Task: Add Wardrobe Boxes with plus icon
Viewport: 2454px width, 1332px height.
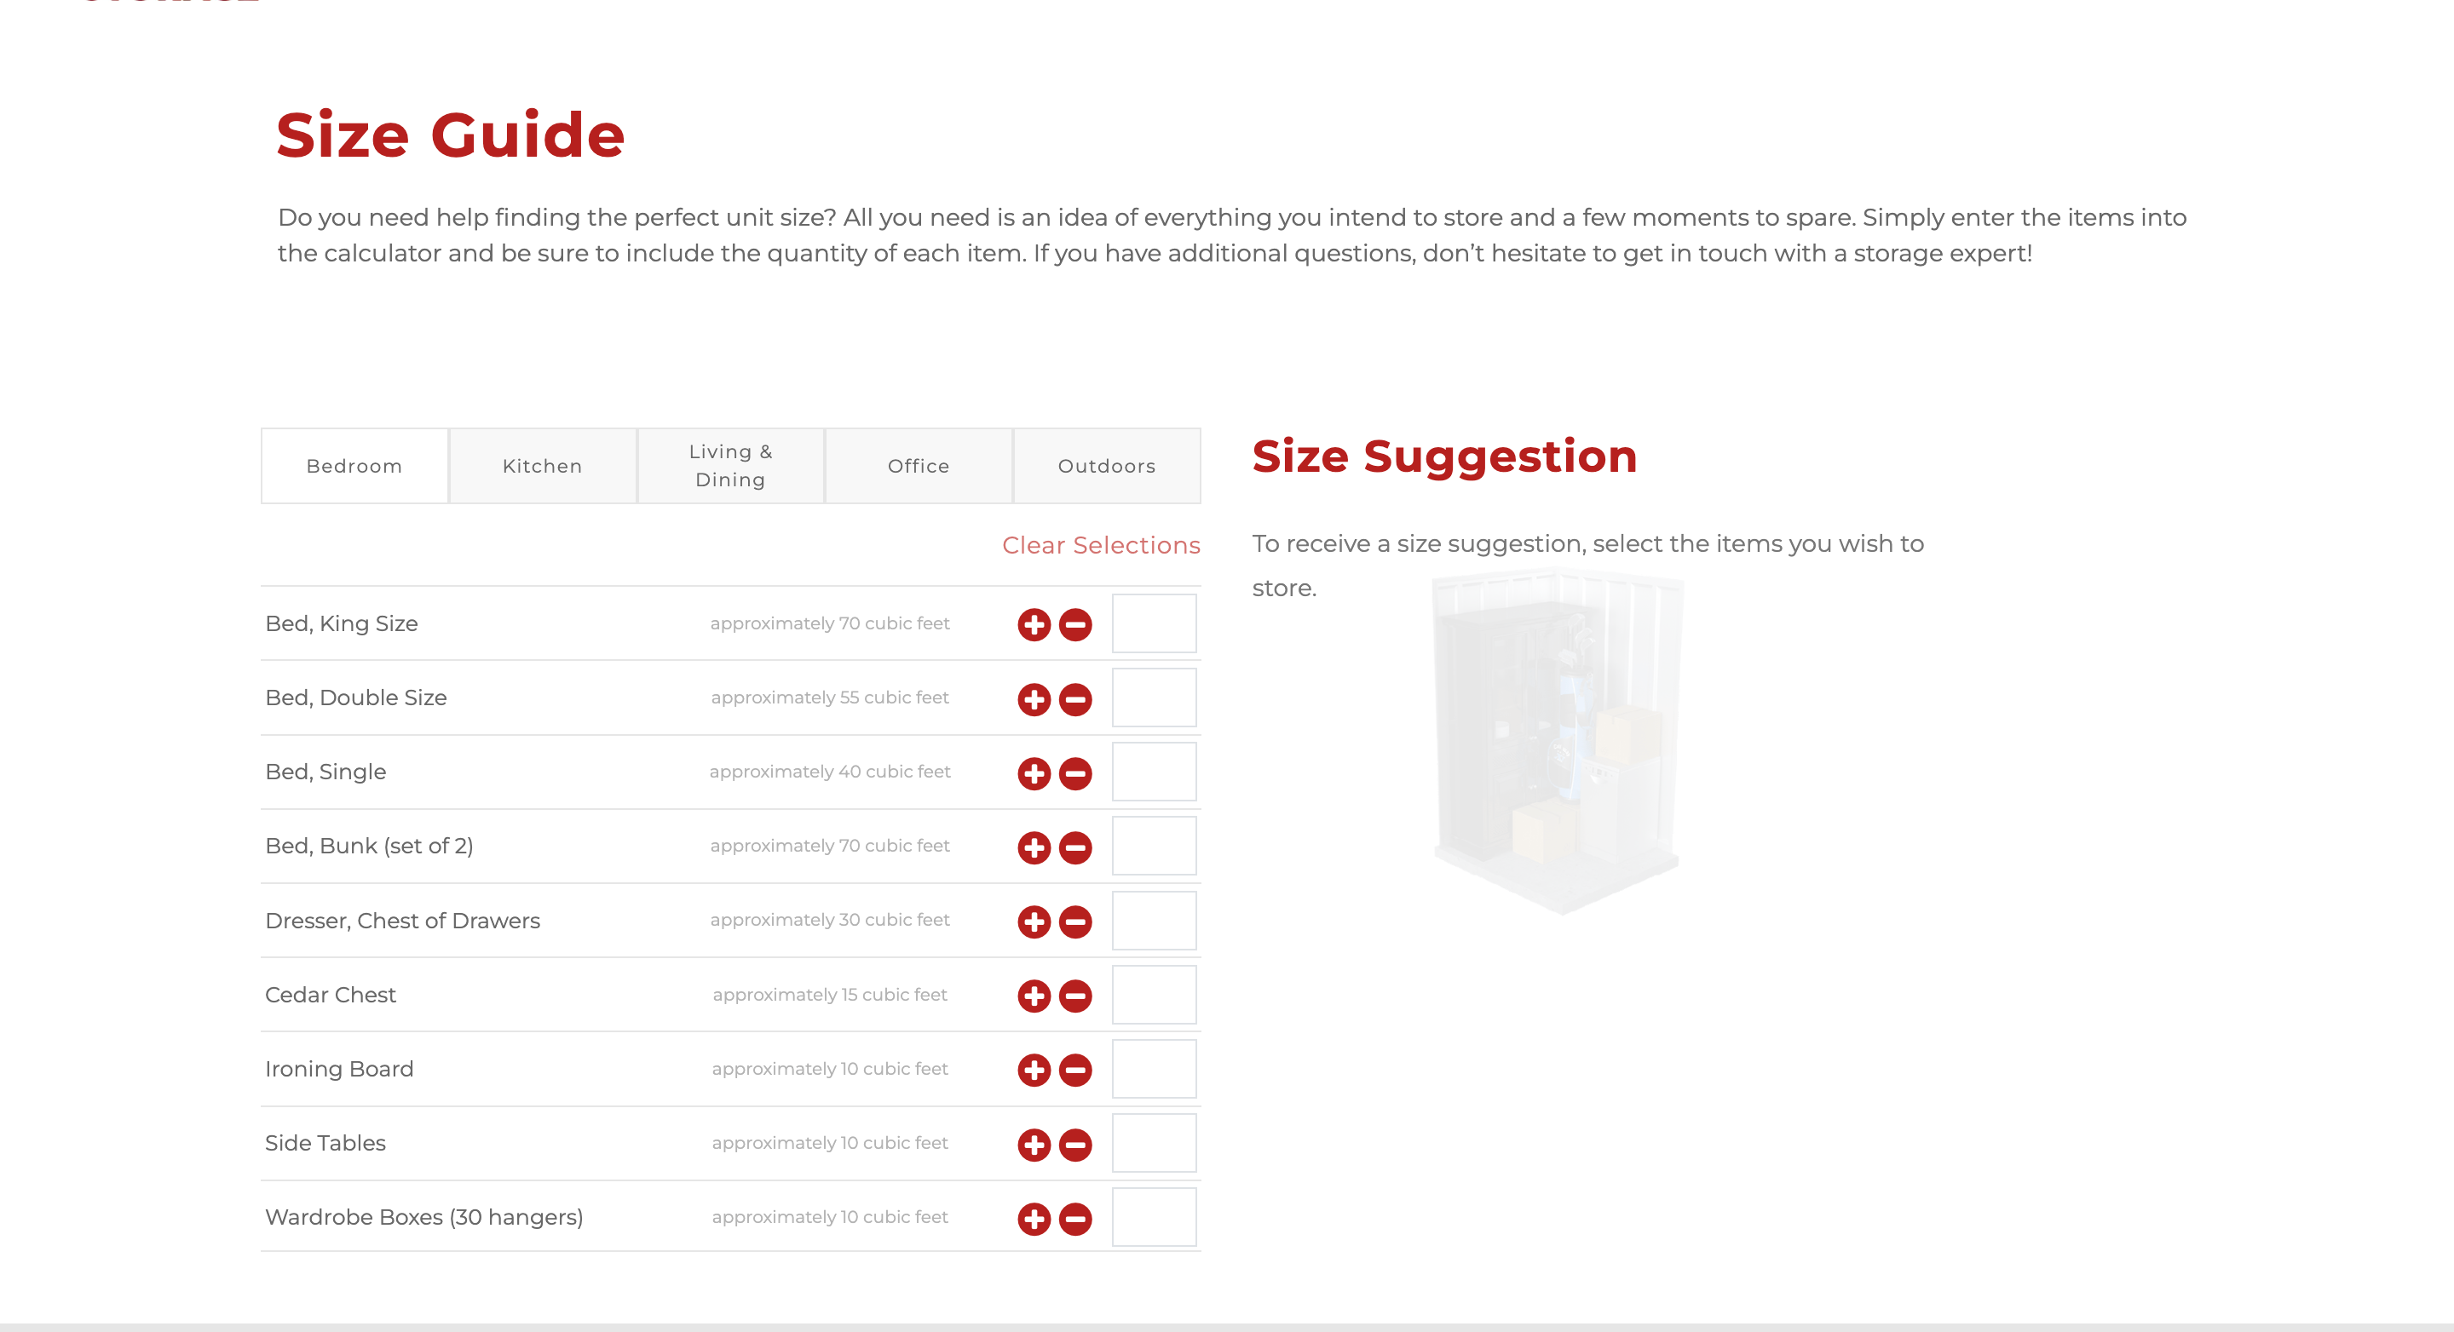Action: point(1034,1219)
